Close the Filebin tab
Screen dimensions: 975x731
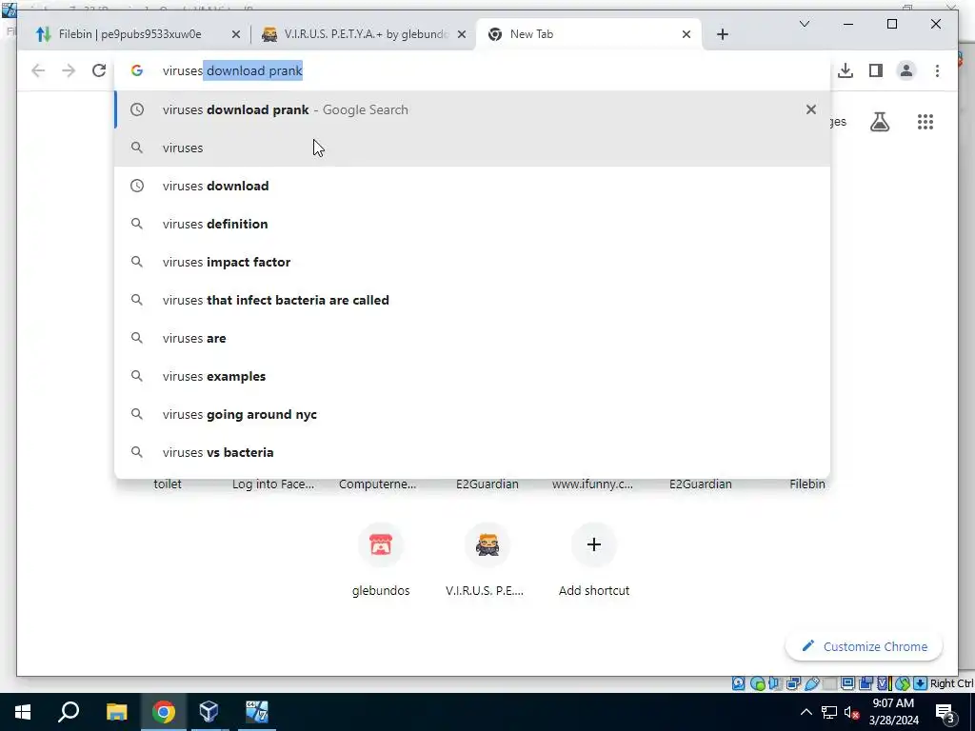click(x=236, y=35)
